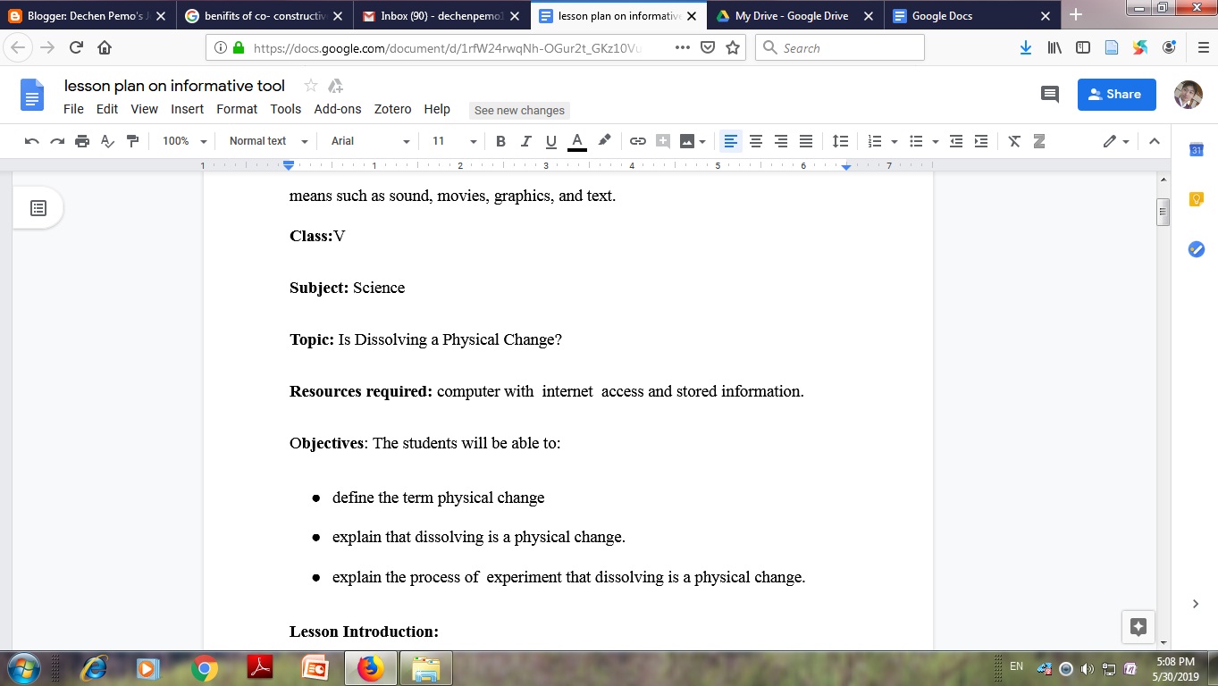1218x686 pixels.
Task: Insert a link
Action: pos(638,140)
